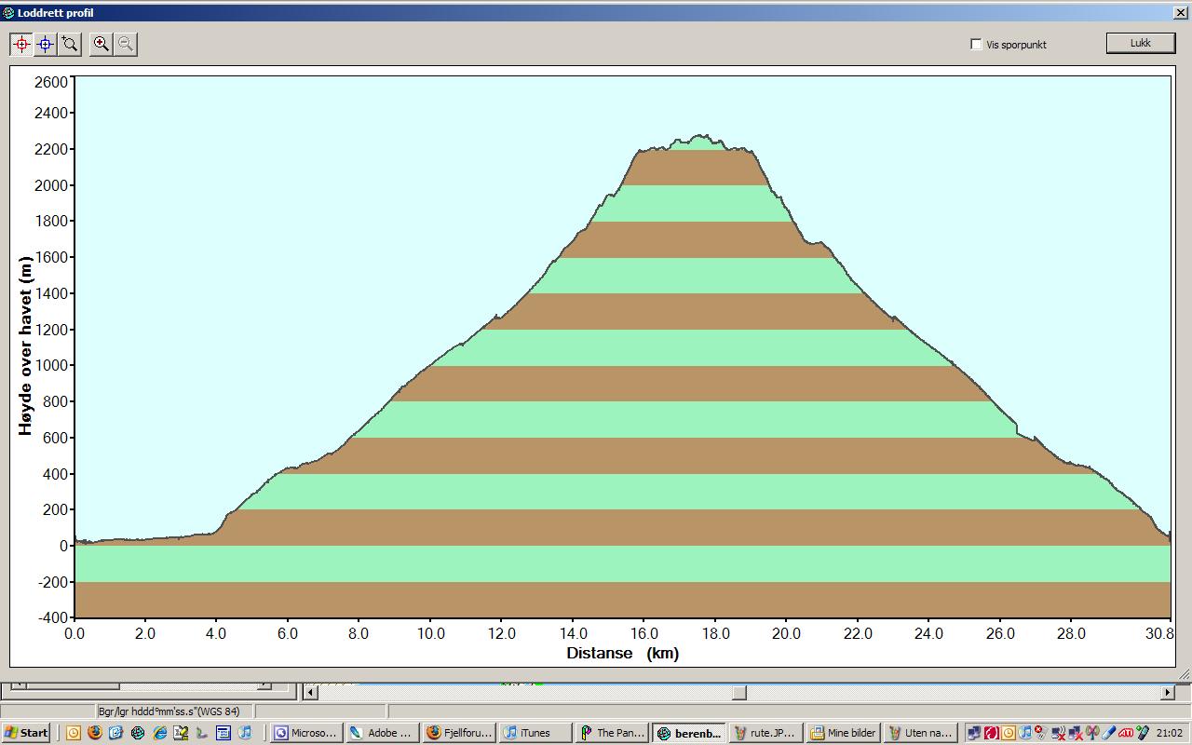1192x745 pixels.
Task: Select the blue crosshair measurement tool
Action: click(46, 44)
